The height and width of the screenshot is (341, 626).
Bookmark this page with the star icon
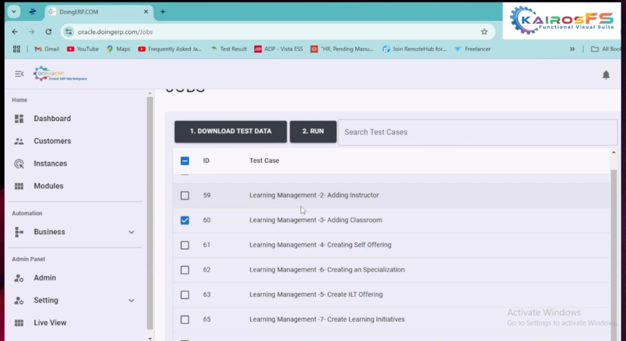tap(484, 32)
